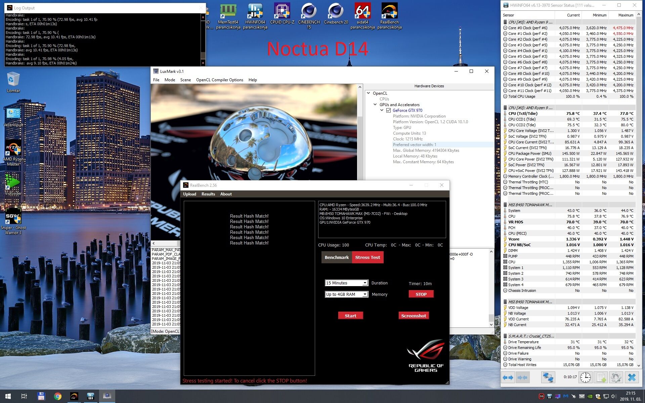Click HWiNFO sensor list scrollbar down arrow
645x403 pixels.
pyautogui.click(x=639, y=365)
